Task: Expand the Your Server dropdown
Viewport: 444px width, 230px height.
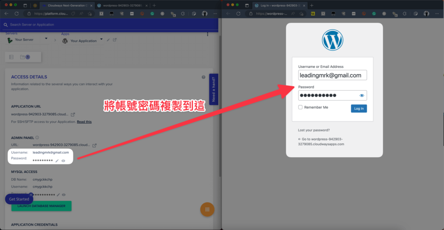Action: tap(46, 39)
